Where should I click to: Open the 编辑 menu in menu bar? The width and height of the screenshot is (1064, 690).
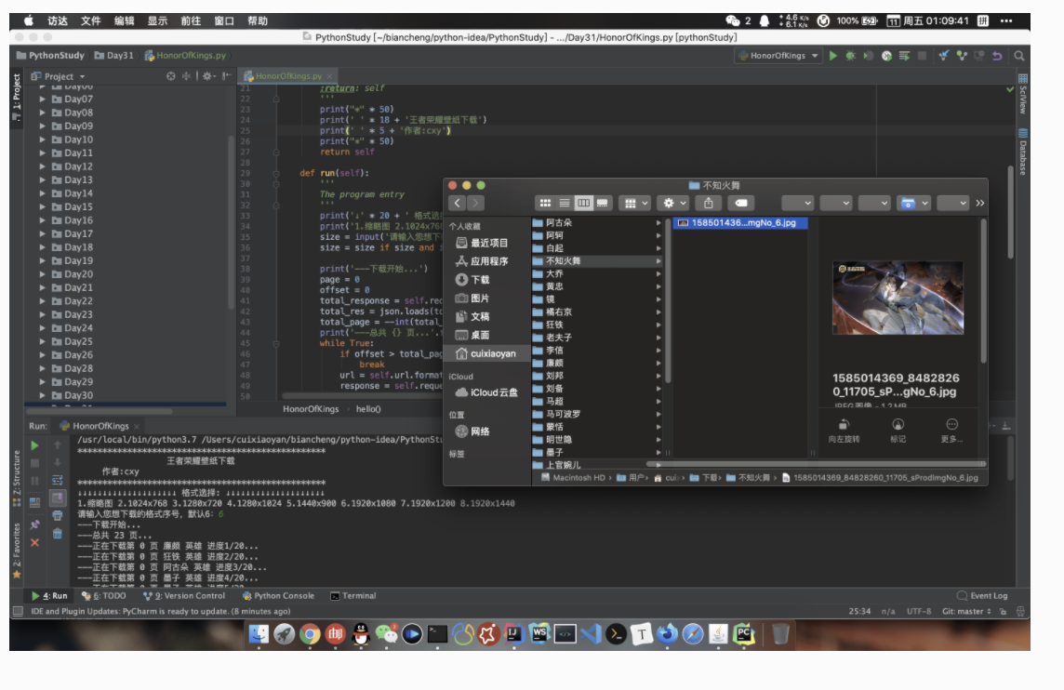125,21
